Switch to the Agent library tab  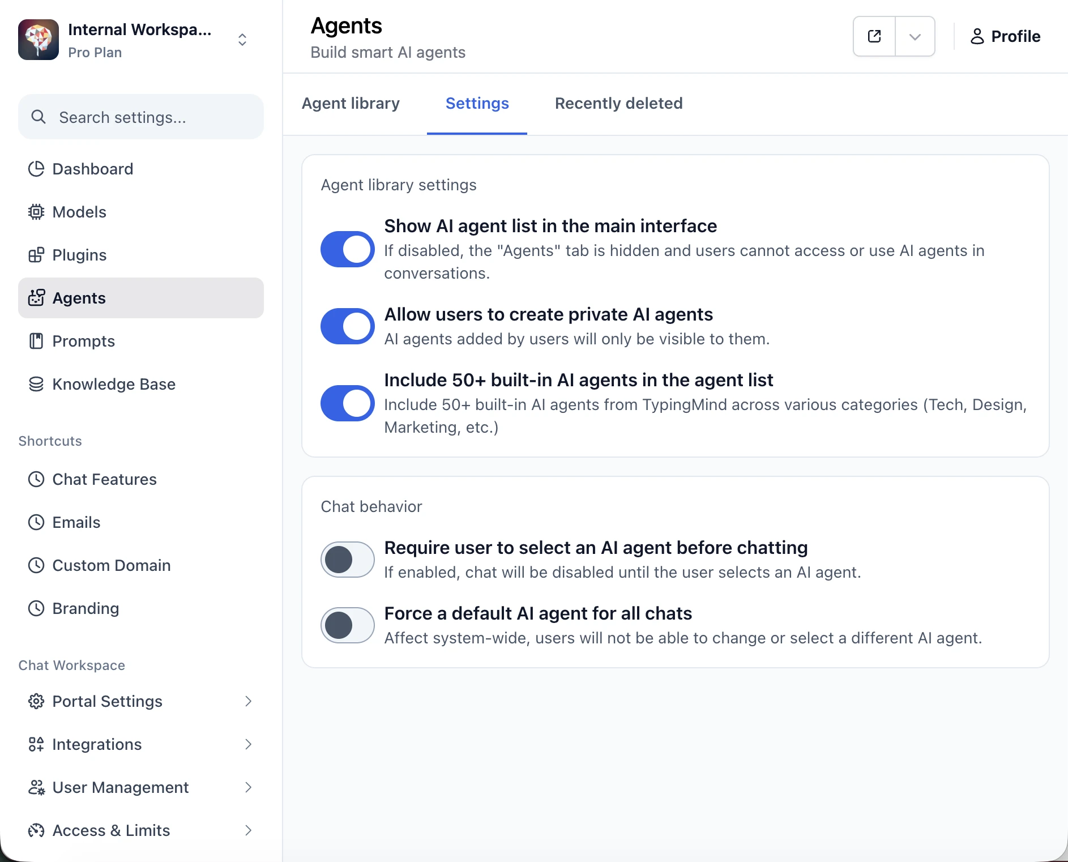click(x=351, y=103)
